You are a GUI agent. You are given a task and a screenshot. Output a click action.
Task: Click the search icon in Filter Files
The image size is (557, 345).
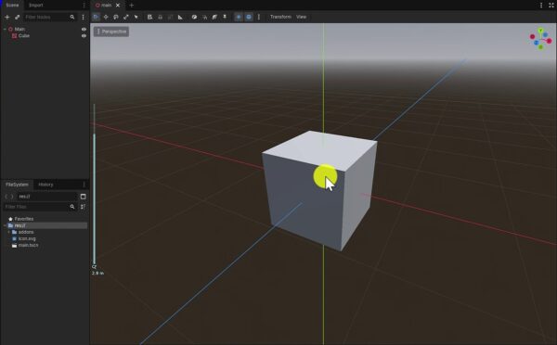coord(72,207)
